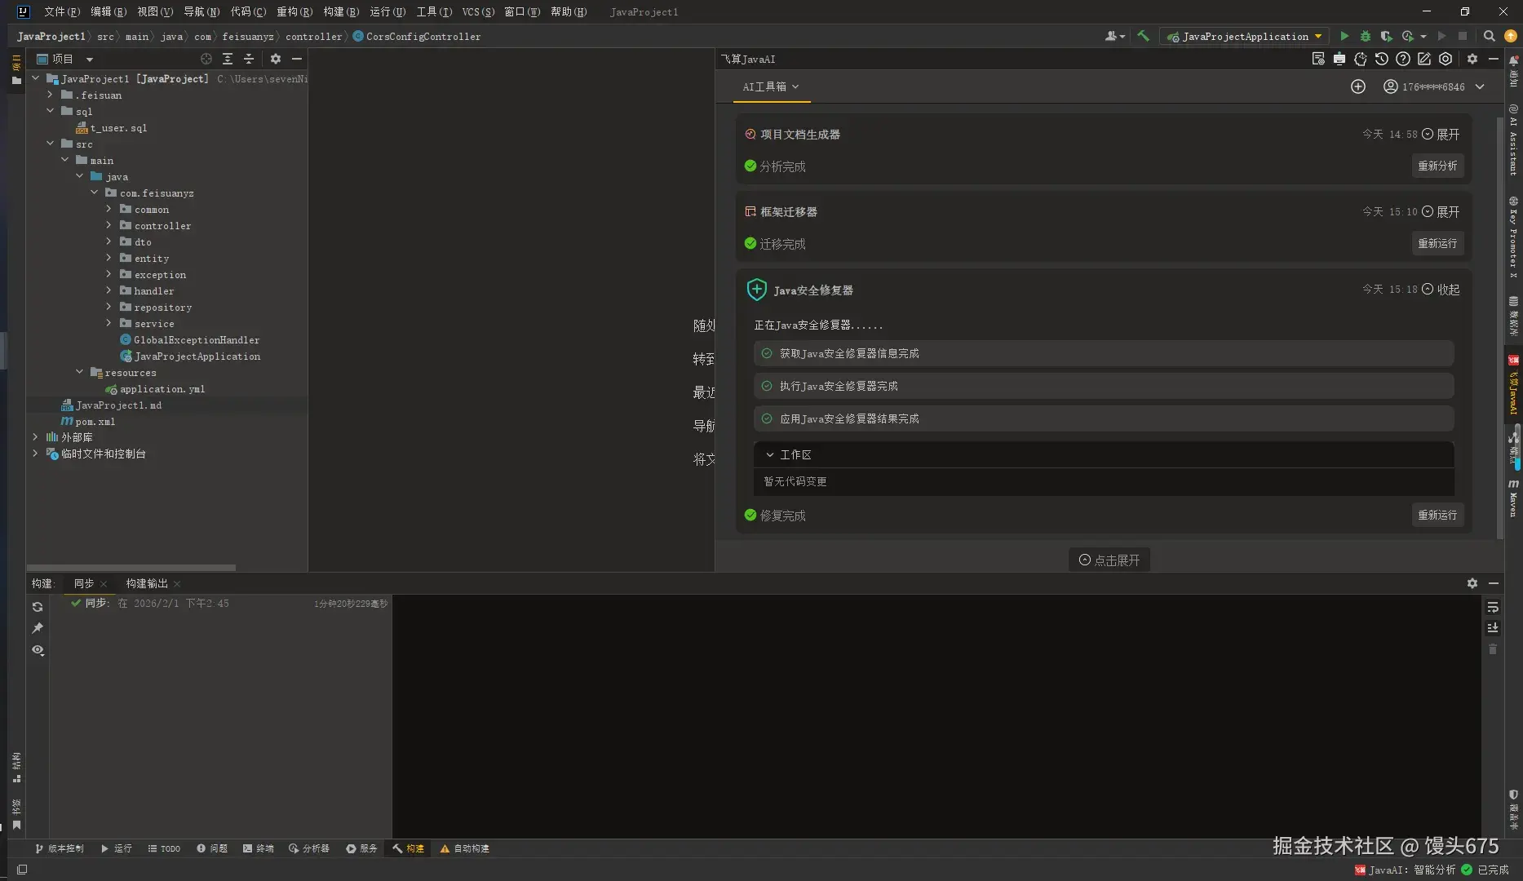
Task: Toggle the TODO tool window
Action: tap(164, 848)
